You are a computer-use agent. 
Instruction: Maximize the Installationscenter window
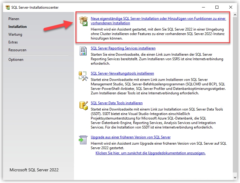coord(217,7)
